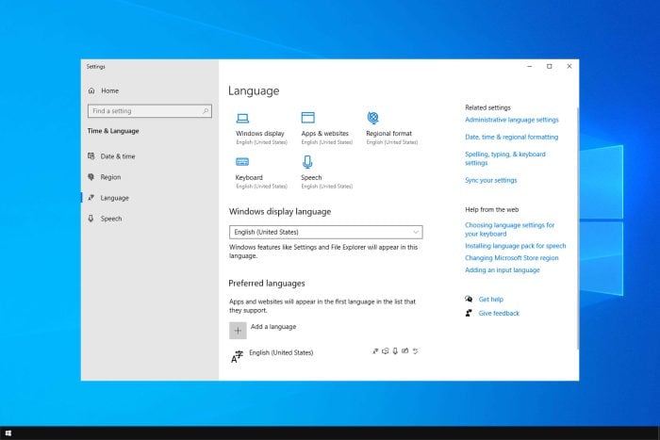Click the Date & time sidebar icon
This screenshot has width=660, height=440.
pos(91,156)
